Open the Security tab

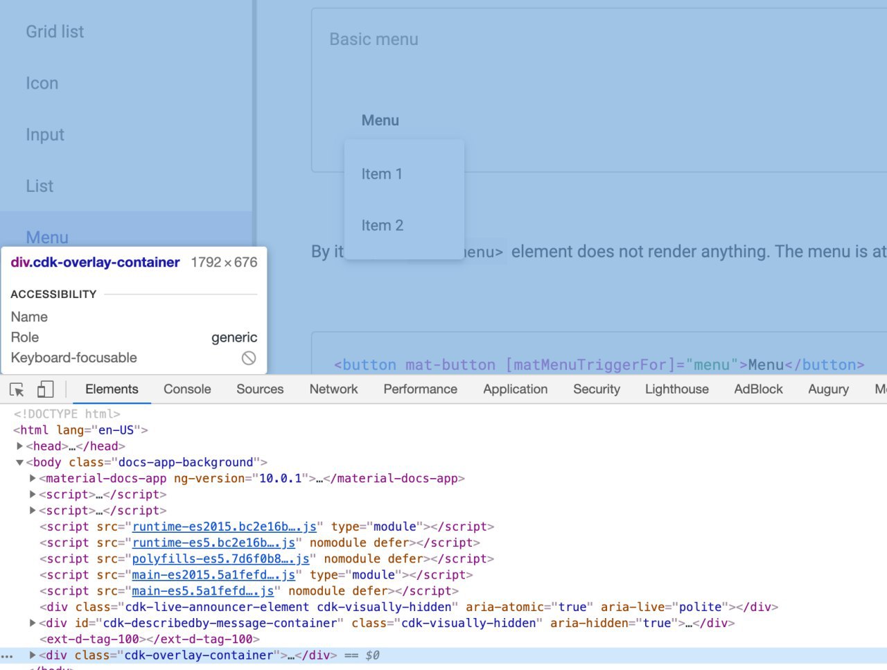pyautogui.click(x=596, y=389)
